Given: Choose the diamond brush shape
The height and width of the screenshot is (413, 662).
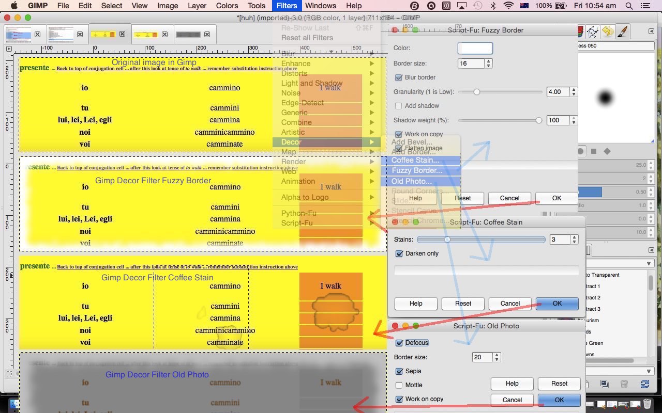Looking at the screenshot, I should (607, 151).
